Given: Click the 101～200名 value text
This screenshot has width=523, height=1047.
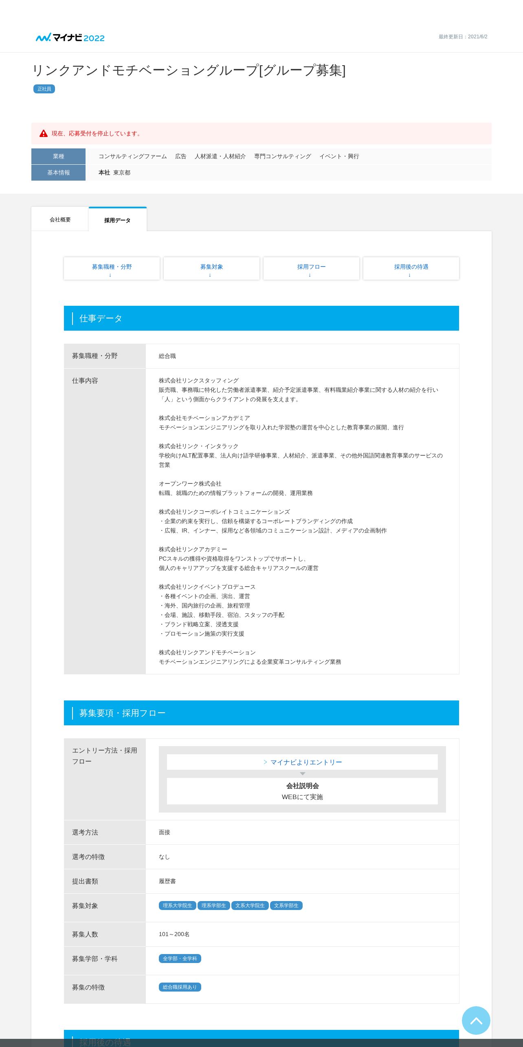Looking at the screenshot, I should [174, 934].
